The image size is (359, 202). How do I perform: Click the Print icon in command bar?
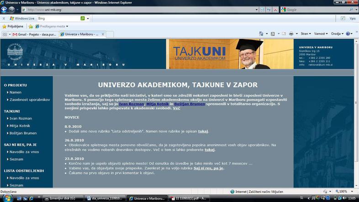tap(291, 34)
